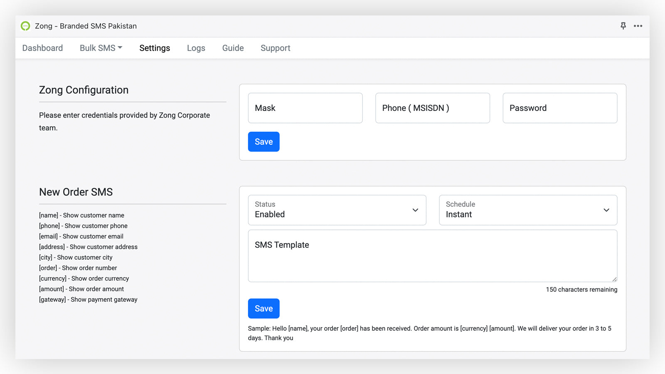665x374 pixels.
Task: Select the "[address] - Show customer address" line
Action: point(88,247)
